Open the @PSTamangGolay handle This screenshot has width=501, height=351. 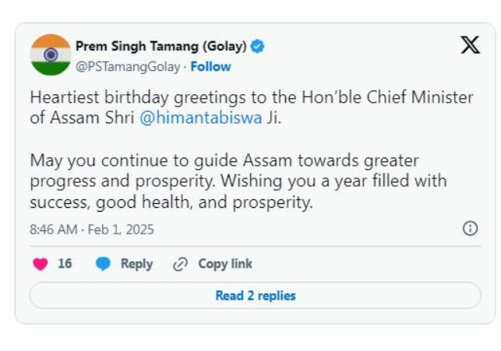coord(128,67)
